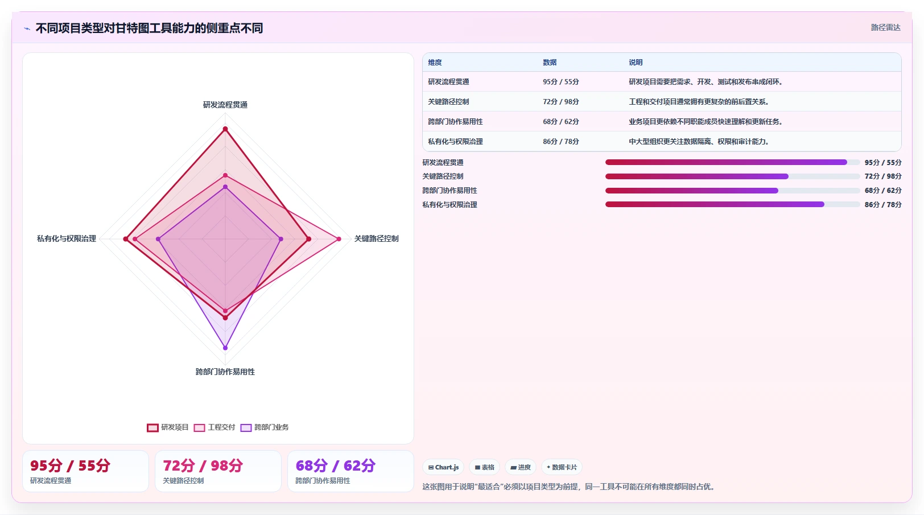Click the dashboard title 不同项目类型对甘特图工具能力的侧重点不同
This screenshot has height=515, width=924.
click(149, 28)
